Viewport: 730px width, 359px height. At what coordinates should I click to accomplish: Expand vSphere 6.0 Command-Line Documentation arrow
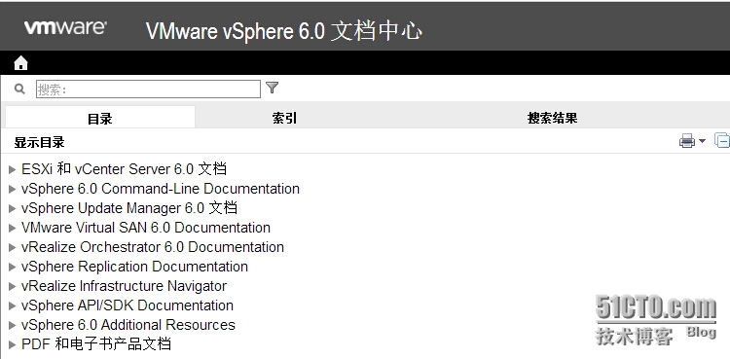pos(13,189)
